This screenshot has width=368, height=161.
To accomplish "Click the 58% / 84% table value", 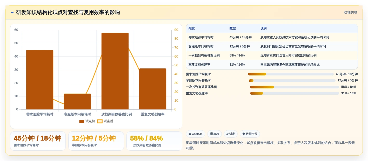I will pos(237,55).
